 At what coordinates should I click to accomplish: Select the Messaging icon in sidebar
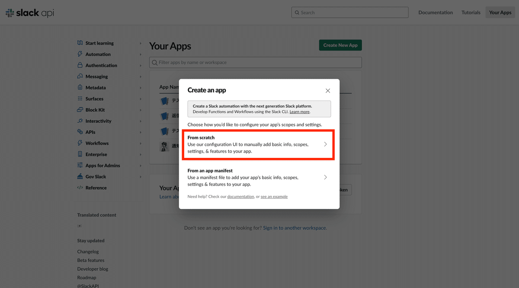pos(80,76)
